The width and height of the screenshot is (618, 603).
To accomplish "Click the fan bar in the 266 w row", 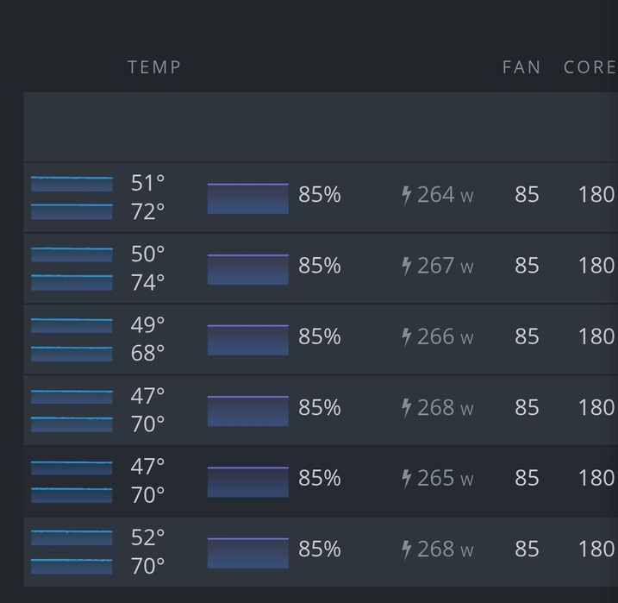I will point(247,339).
